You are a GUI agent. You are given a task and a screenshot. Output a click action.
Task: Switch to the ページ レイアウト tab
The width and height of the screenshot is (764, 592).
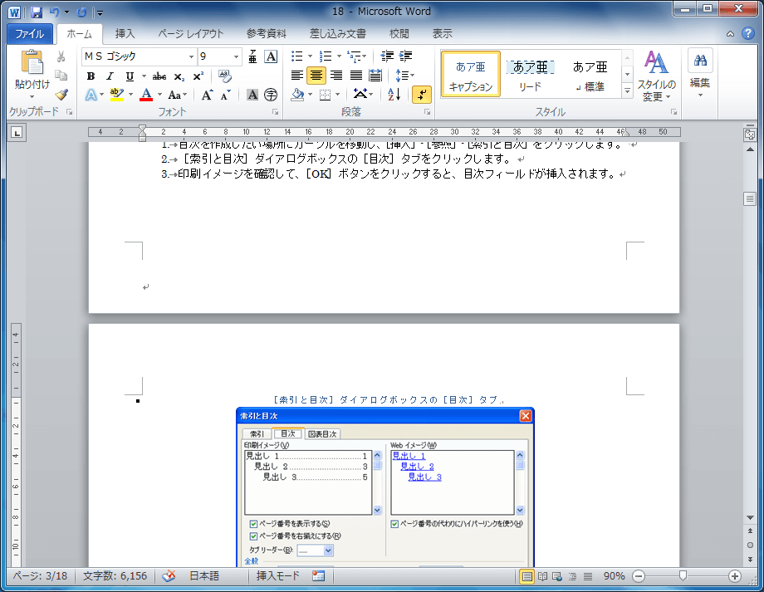190,33
